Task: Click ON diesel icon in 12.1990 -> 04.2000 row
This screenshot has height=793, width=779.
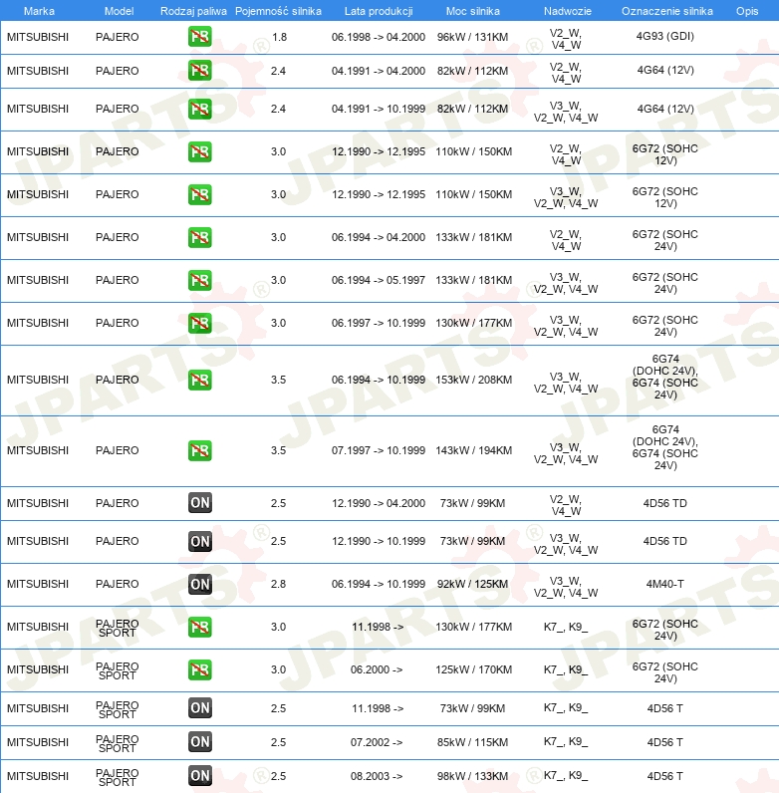Action: click(x=200, y=503)
